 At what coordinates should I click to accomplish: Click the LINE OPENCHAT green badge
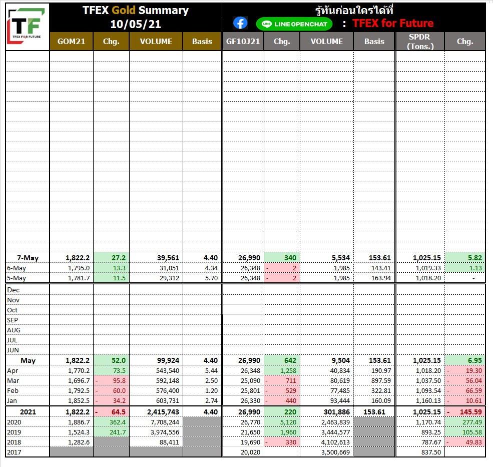point(294,24)
